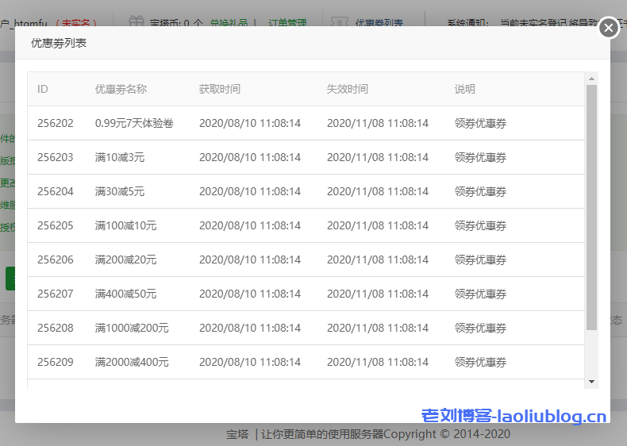Viewport: 627px width, 446px height.
Task: Click the 优惠券名称 column header
Action: coord(121,89)
